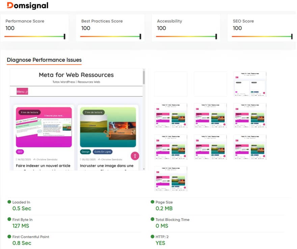Click the green dot beside Page Size
This screenshot has width=297, height=249.
click(153, 202)
